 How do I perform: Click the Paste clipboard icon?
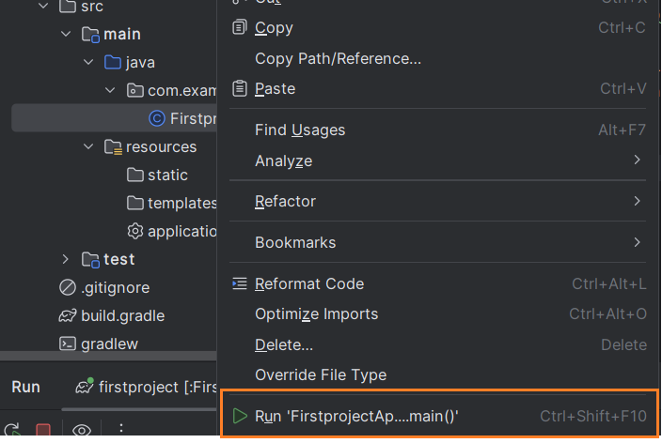tap(239, 88)
